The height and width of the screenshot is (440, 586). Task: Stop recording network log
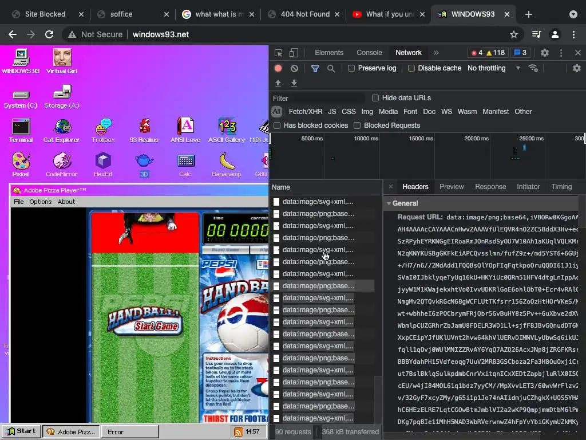point(278,69)
